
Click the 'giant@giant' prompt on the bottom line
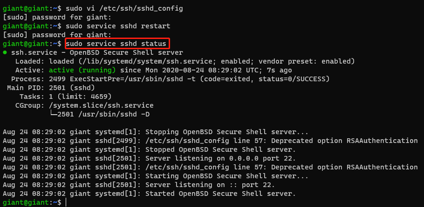(26, 202)
